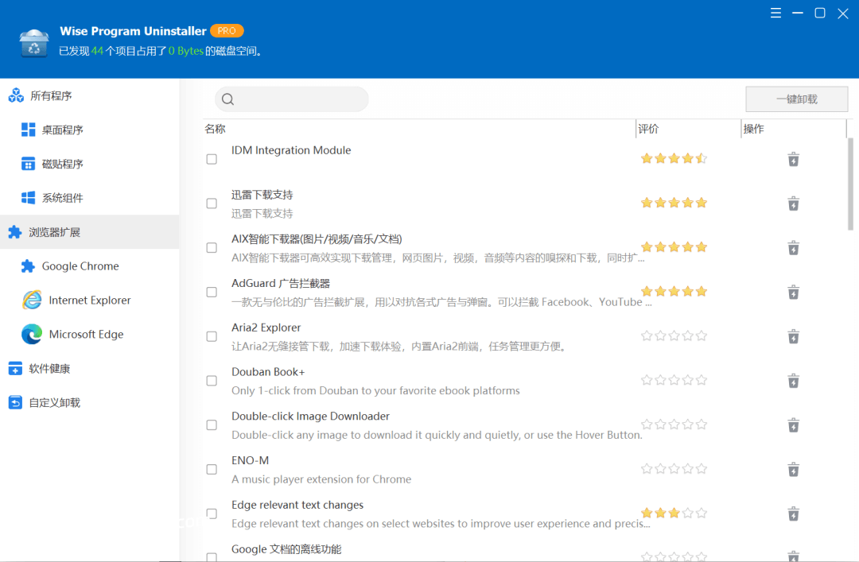Check the Douban Book+ entry

tap(212, 380)
